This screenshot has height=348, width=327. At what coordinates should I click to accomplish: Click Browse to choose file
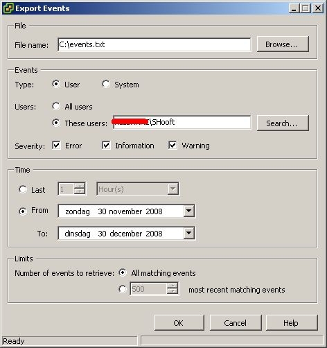click(283, 44)
